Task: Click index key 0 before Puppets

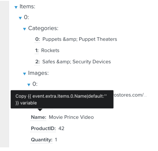Action: [37, 39]
